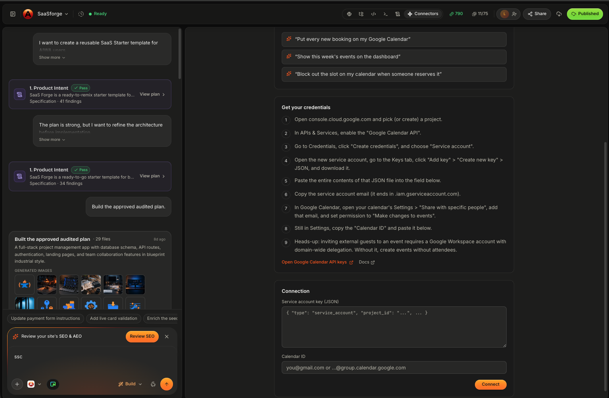The height and width of the screenshot is (398, 609).
Task: Click the invite collaborator icon
Action: (514, 14)
